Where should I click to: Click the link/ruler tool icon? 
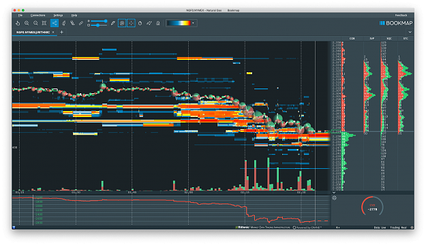pos(81,23)
